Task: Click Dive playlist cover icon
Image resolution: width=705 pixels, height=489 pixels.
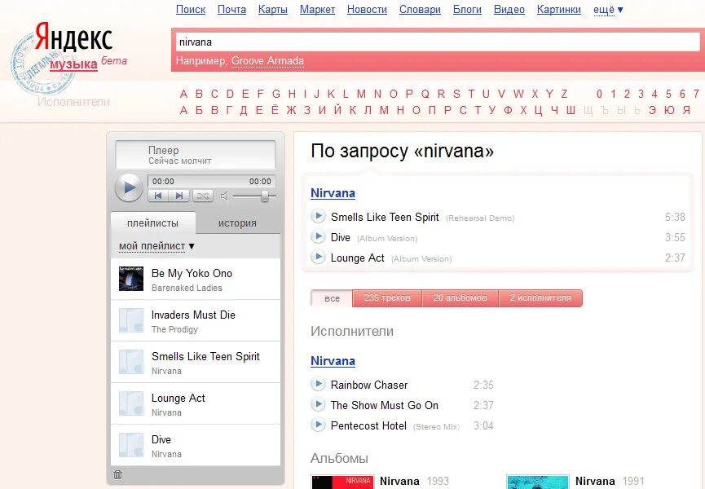Action: (131, 445)
